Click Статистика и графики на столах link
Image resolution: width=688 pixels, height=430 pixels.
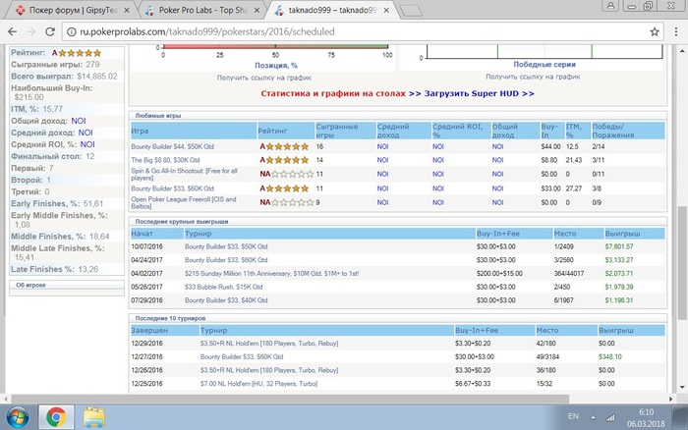[x=337, y=93]
